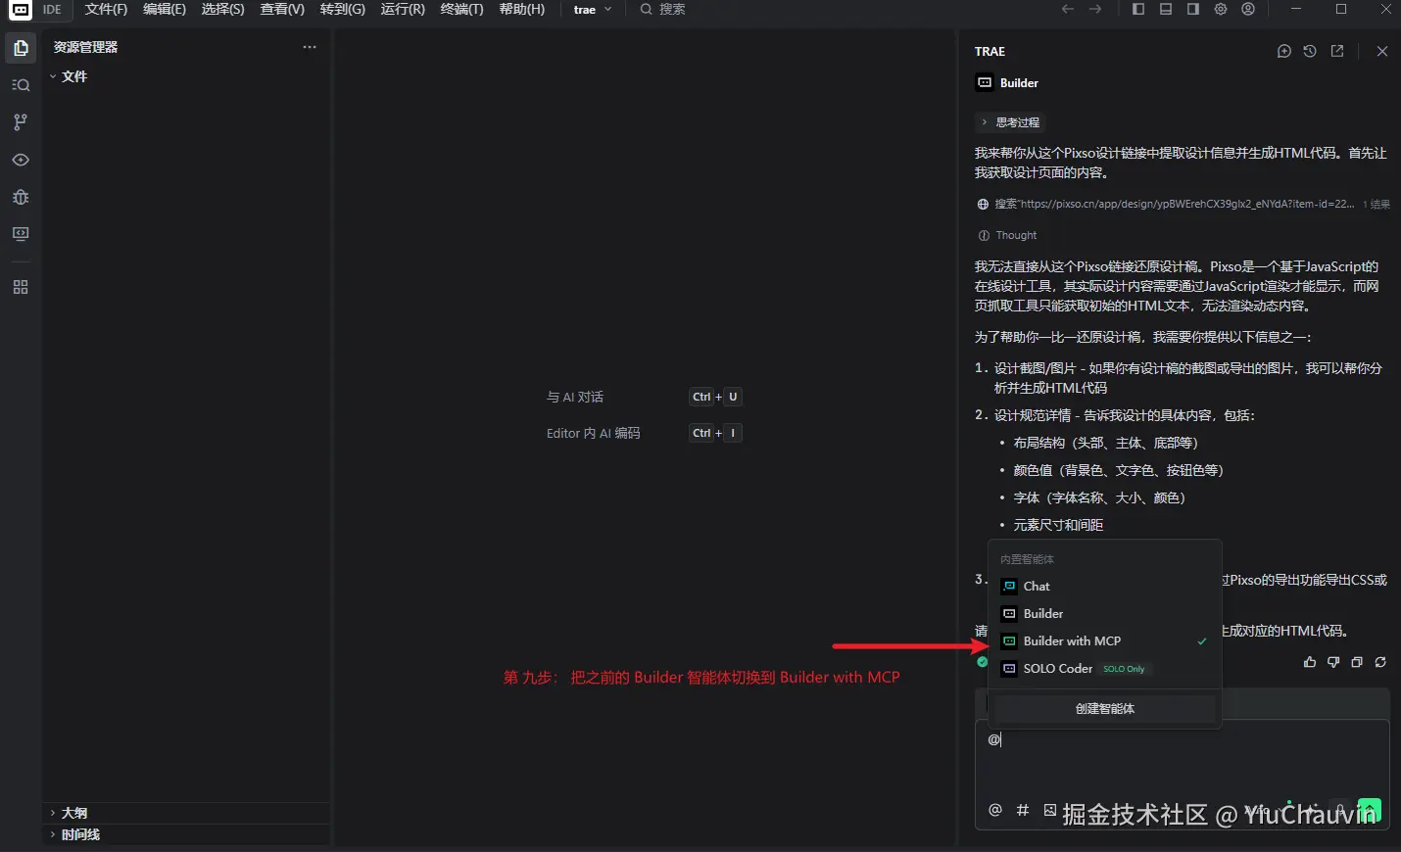Click the Trae IDE logo icon
Image resolution: width=1401 pixels, height=852 pixels.
click(20, 10)
